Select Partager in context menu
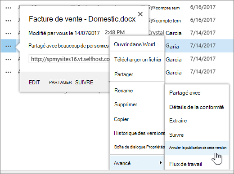The width and height of the screenshot is (234, 174). [x=137, y=74]
